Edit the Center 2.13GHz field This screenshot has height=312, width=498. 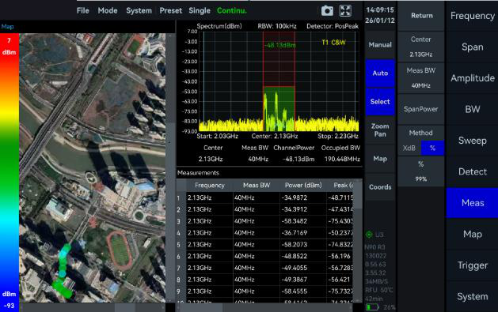[x=421, y=47]
